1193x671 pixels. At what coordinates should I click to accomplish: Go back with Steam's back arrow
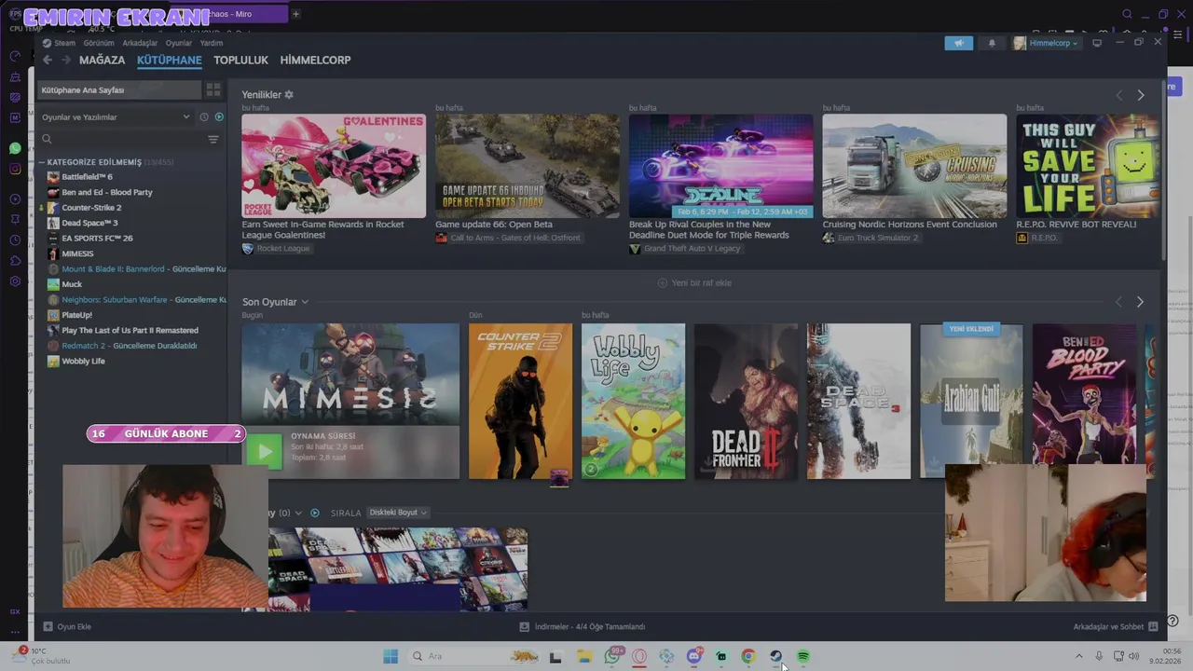(x=48, y=60)
